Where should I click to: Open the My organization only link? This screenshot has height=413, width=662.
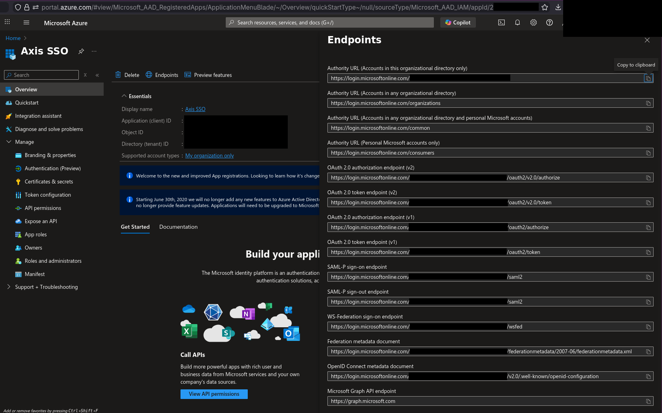pos(209,155)
